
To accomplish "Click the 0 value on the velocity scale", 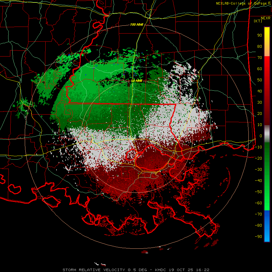I will coord(261,136).
